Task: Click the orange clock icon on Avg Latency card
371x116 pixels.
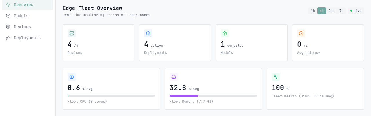Action: [301, 33]
